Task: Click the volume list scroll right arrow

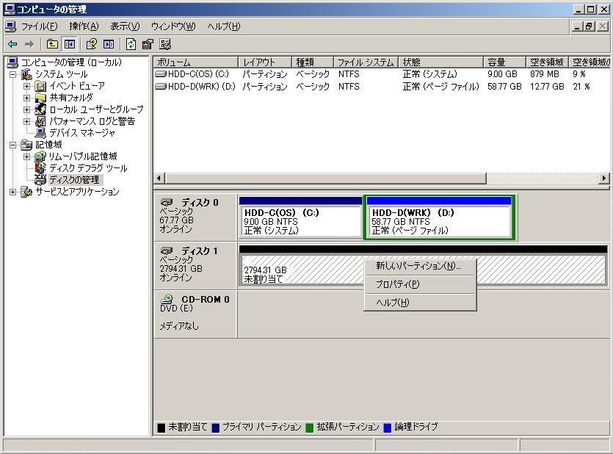Action: 604,179
